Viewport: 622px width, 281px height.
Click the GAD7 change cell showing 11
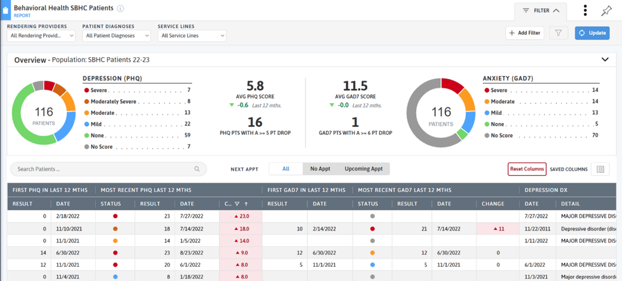(x=498, y=229)
